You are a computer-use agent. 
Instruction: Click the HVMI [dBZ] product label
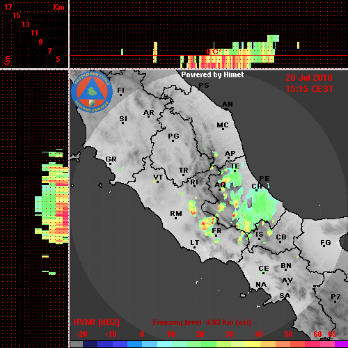(96, 322)
